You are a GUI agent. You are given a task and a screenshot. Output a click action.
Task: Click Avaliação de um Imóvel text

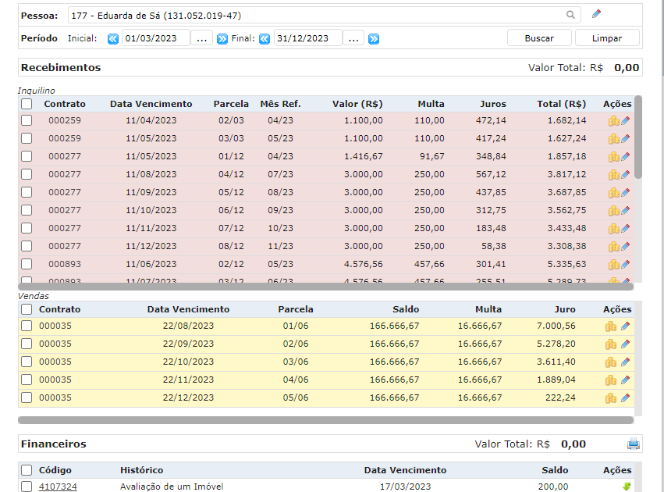click(172, 487)
